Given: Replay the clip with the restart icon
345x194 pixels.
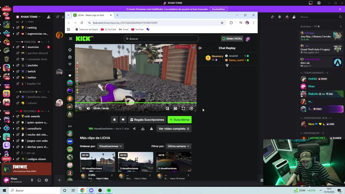Looking at the screenshot, I should click(80, 108).
